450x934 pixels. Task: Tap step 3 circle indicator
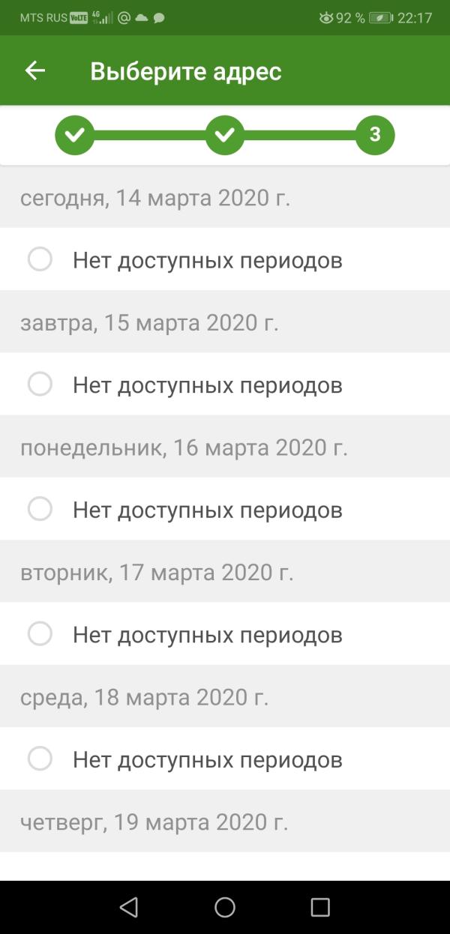point(375,135)
